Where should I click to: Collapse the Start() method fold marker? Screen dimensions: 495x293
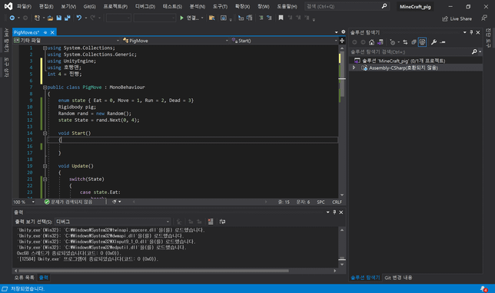tap(45, 133)
